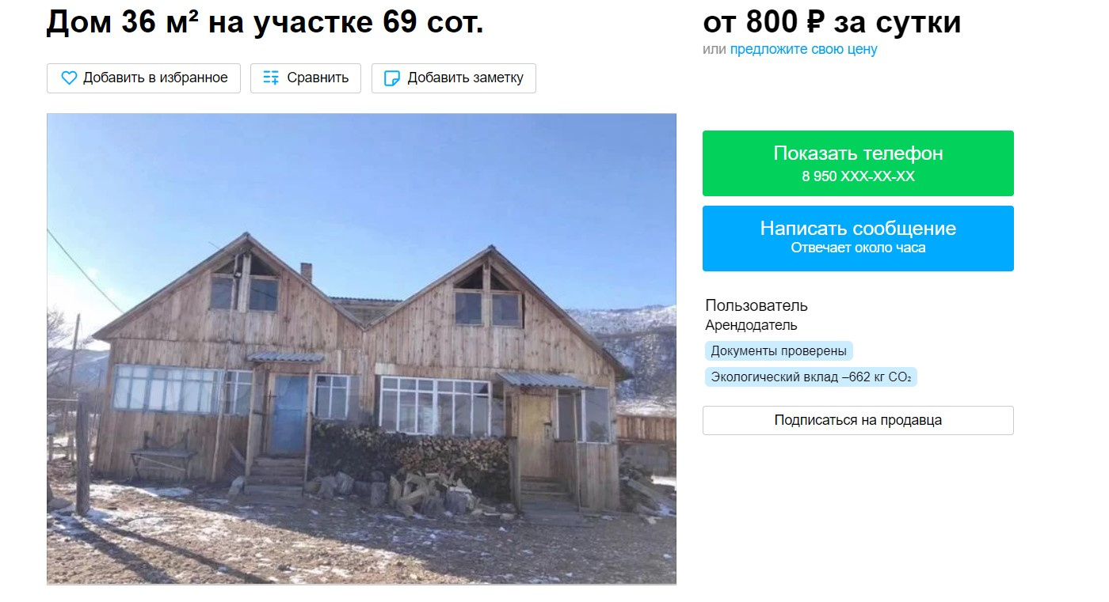Click masked number 8 950 XXX-XX-XX
This screenshot has width=1109, height=602.
point(858,176)
